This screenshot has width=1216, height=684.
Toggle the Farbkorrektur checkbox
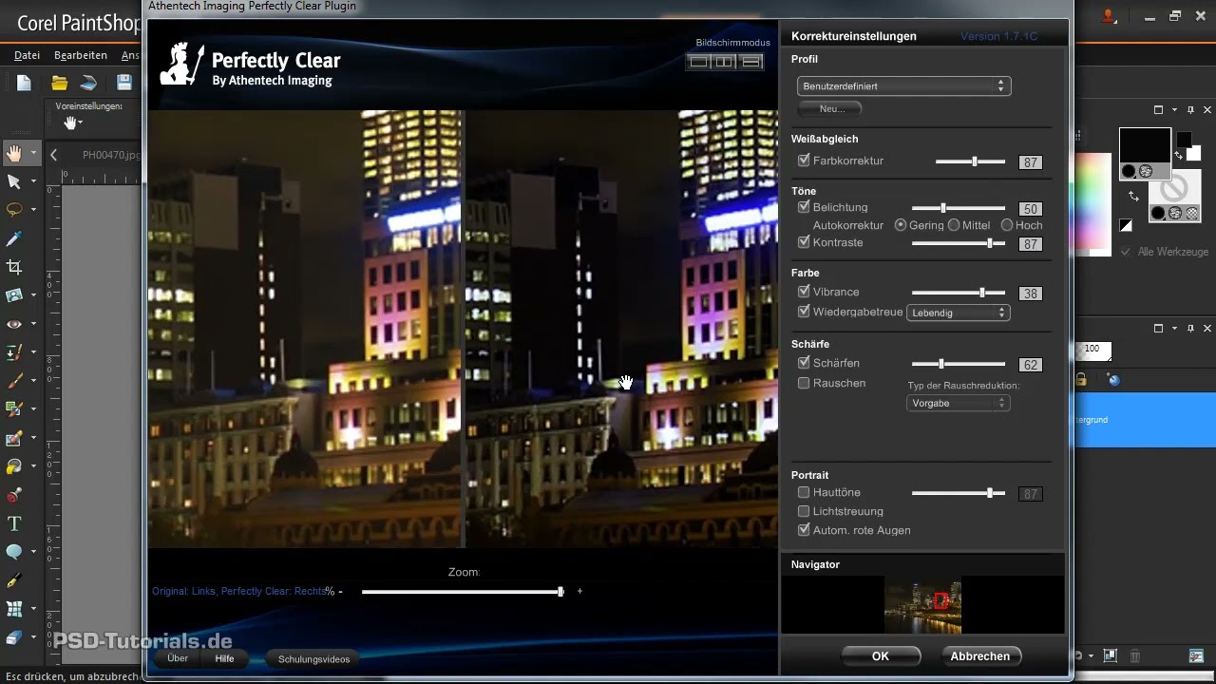(805, 161)
